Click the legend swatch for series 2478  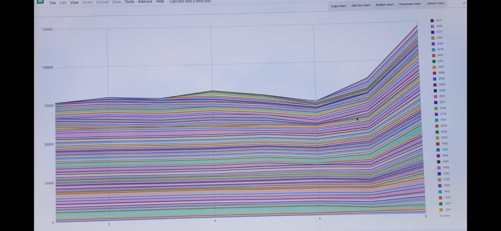433,50
